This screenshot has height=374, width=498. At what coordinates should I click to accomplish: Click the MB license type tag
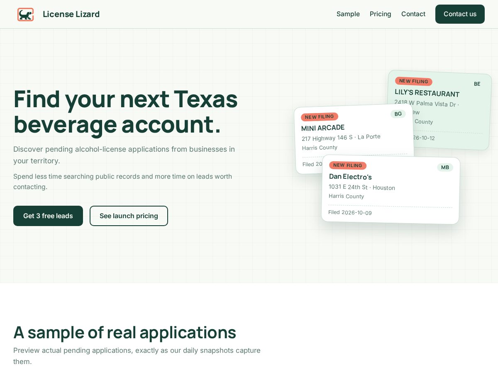pyautogui.click(x=445, y=167)
